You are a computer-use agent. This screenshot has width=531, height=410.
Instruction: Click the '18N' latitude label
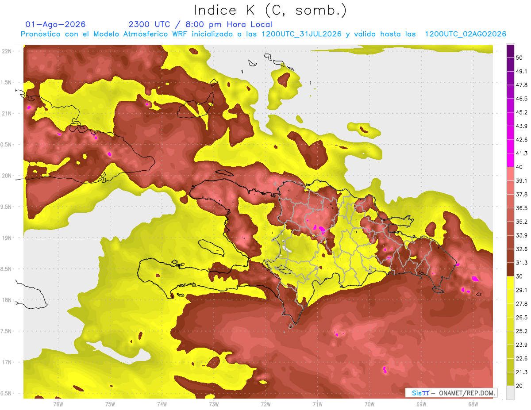pyautogui.click(x=7, y=300)
